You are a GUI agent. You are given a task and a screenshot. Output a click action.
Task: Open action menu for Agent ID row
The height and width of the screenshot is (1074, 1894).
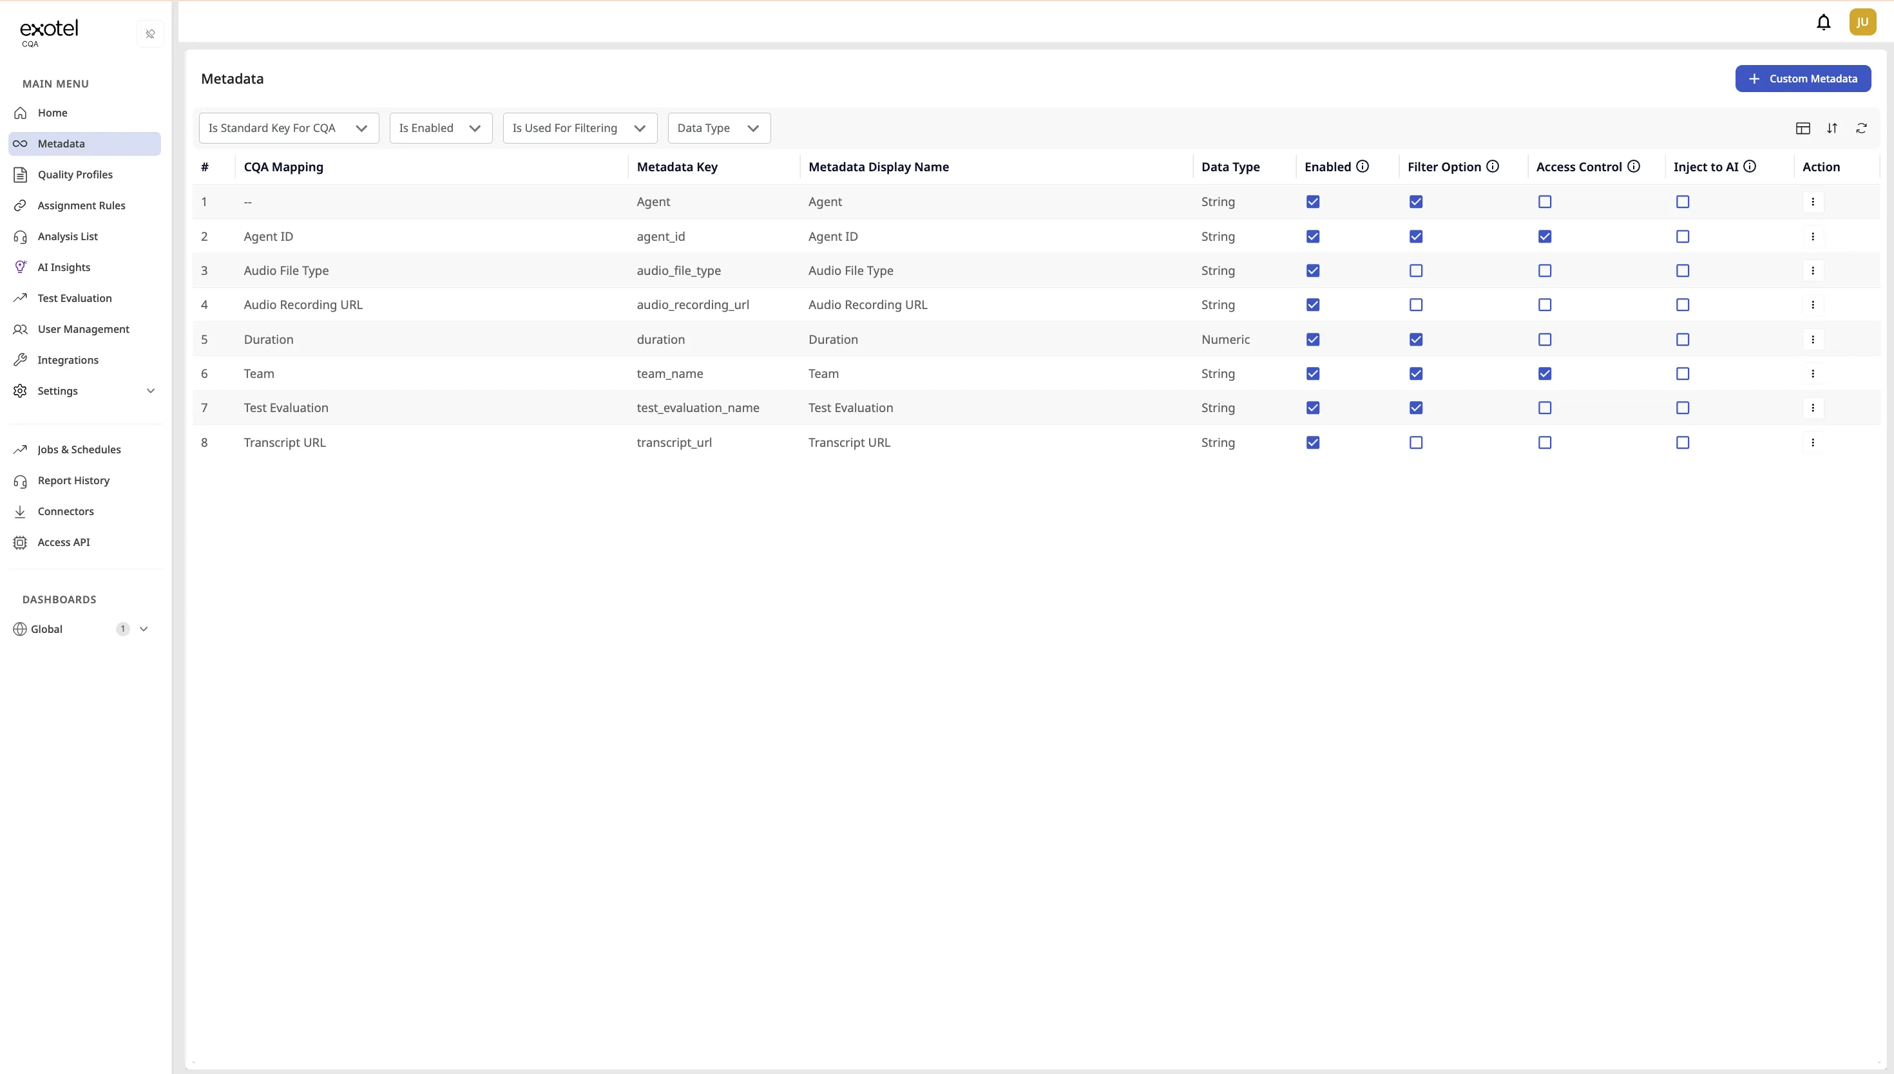tap(1813, 237)
